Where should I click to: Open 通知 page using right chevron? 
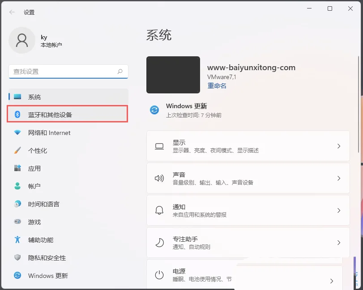tap(339, 210)
